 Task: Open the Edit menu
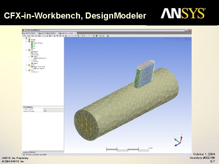click(x=29, y=36)
